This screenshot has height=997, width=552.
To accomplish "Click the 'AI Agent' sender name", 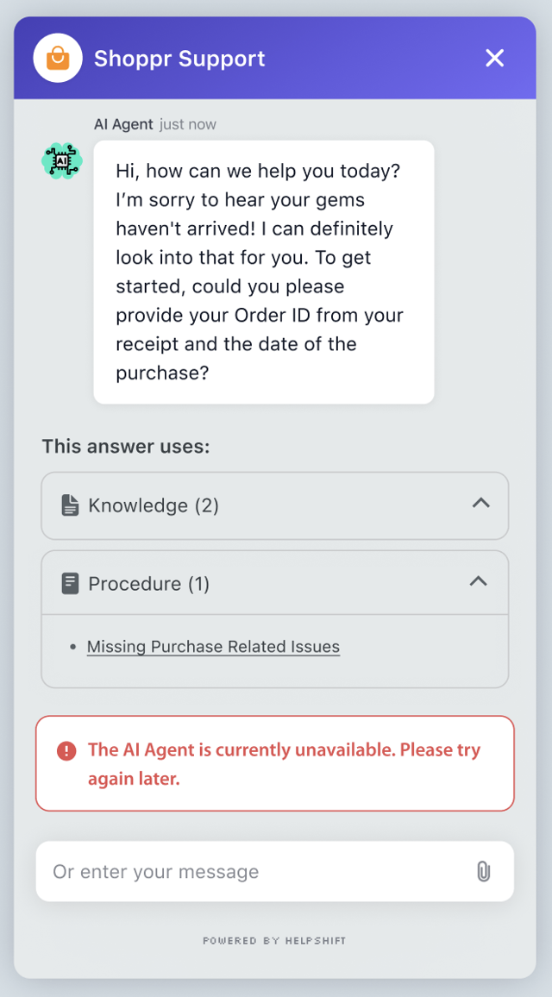I will [x=123, y=124].
